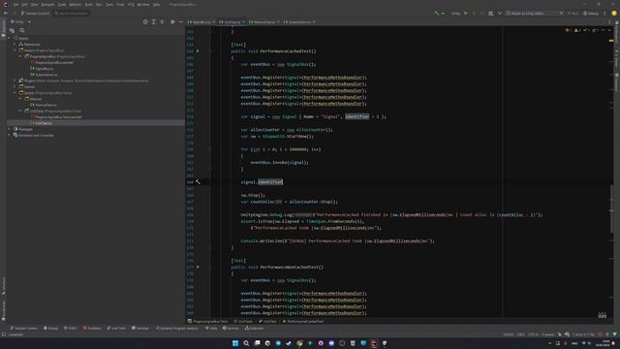Viewport: 620px width, 349px height.
Task: Open Attach to Unity Editor configuration dropdown
Action: [535, 13]
